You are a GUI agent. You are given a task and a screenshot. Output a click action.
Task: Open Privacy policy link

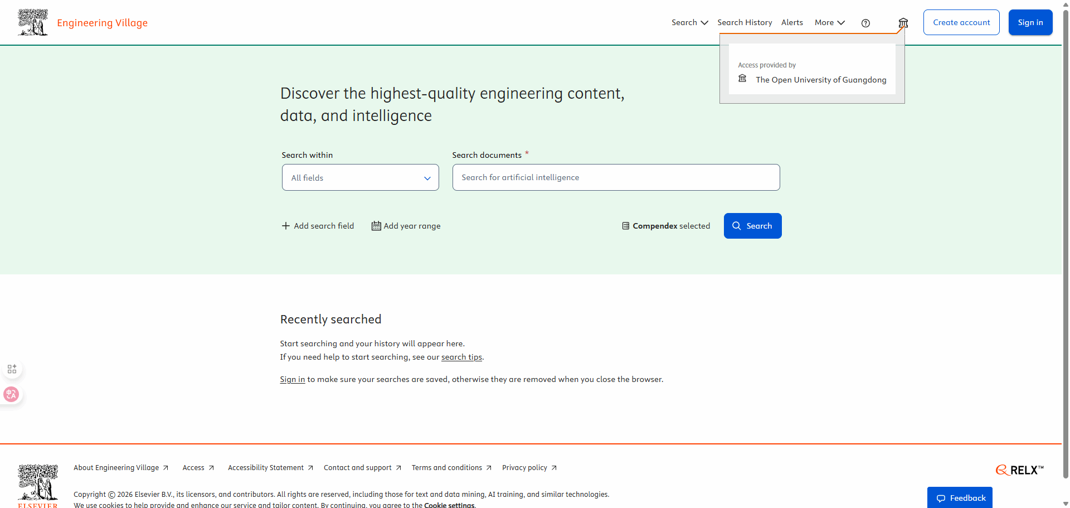529,468
